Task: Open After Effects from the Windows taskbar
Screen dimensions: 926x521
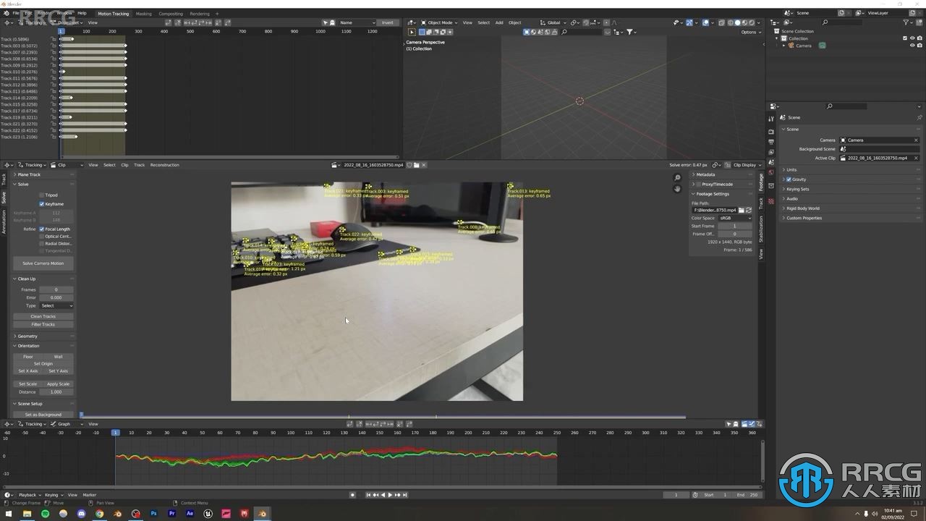Action: 190,514
